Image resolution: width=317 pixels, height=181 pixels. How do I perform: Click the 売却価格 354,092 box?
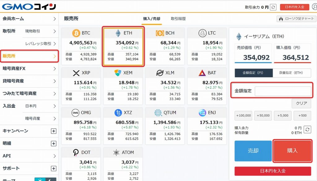[x=253, y=53]
